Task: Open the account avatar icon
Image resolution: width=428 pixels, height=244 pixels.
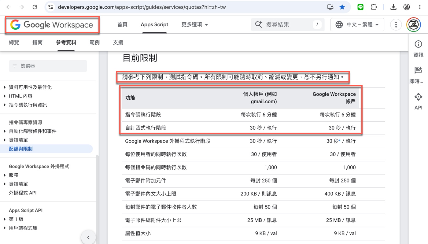Action: click(414, 25)
